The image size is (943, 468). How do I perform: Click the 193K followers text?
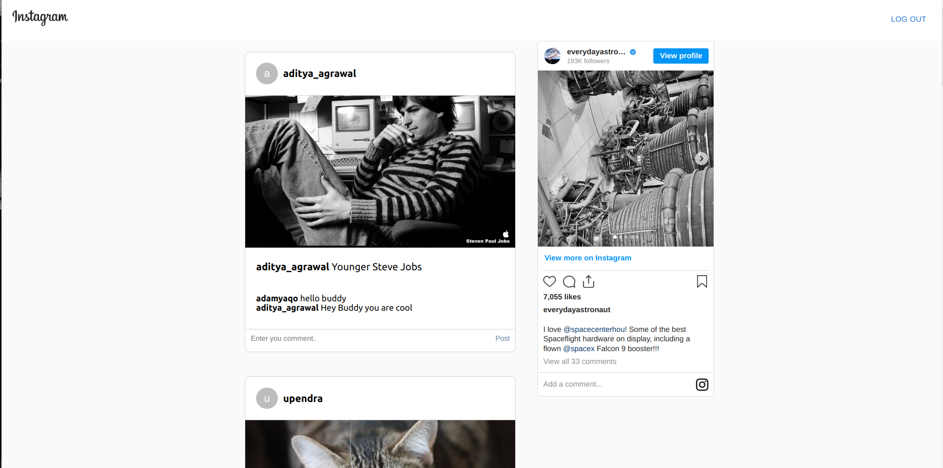pos(588,61)
